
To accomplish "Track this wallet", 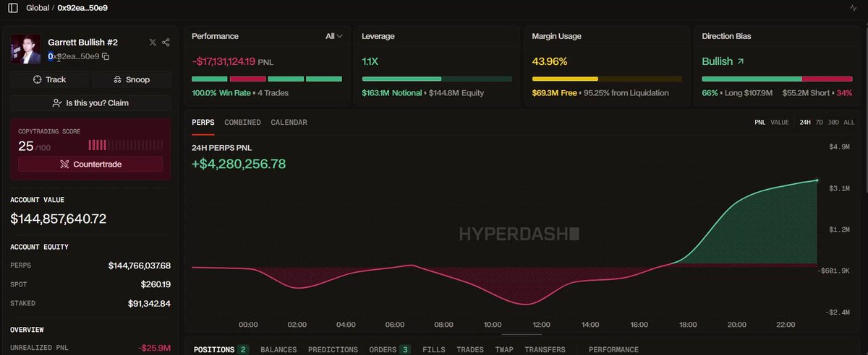I will (x=49, y=79).
